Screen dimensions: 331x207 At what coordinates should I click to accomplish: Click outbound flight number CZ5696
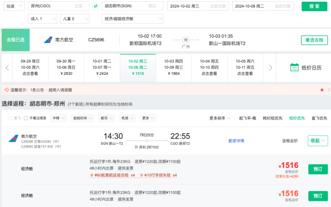[x=96, y=40]
